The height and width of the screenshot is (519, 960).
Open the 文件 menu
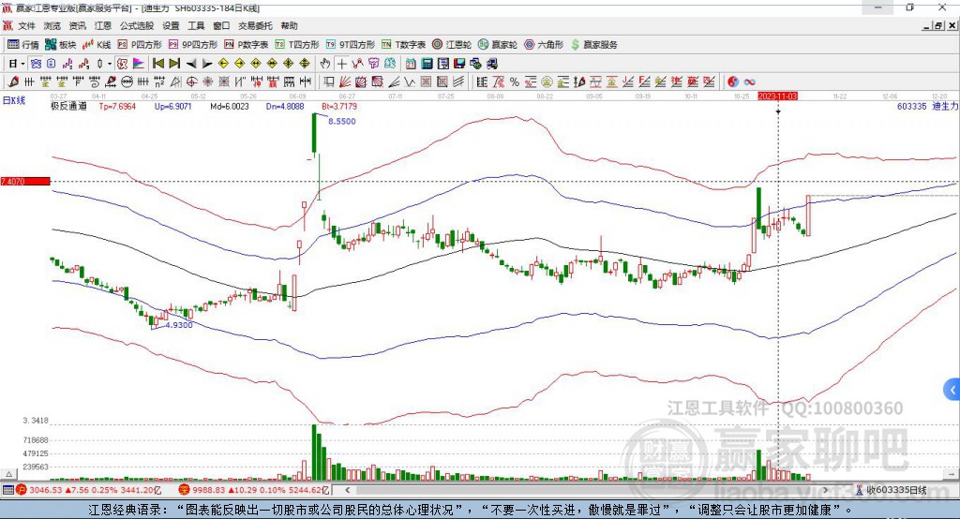click(26, 25)
